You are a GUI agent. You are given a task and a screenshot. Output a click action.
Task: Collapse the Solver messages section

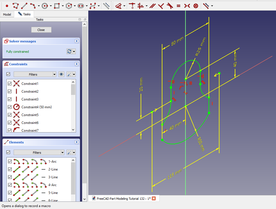tap(77, 41)
